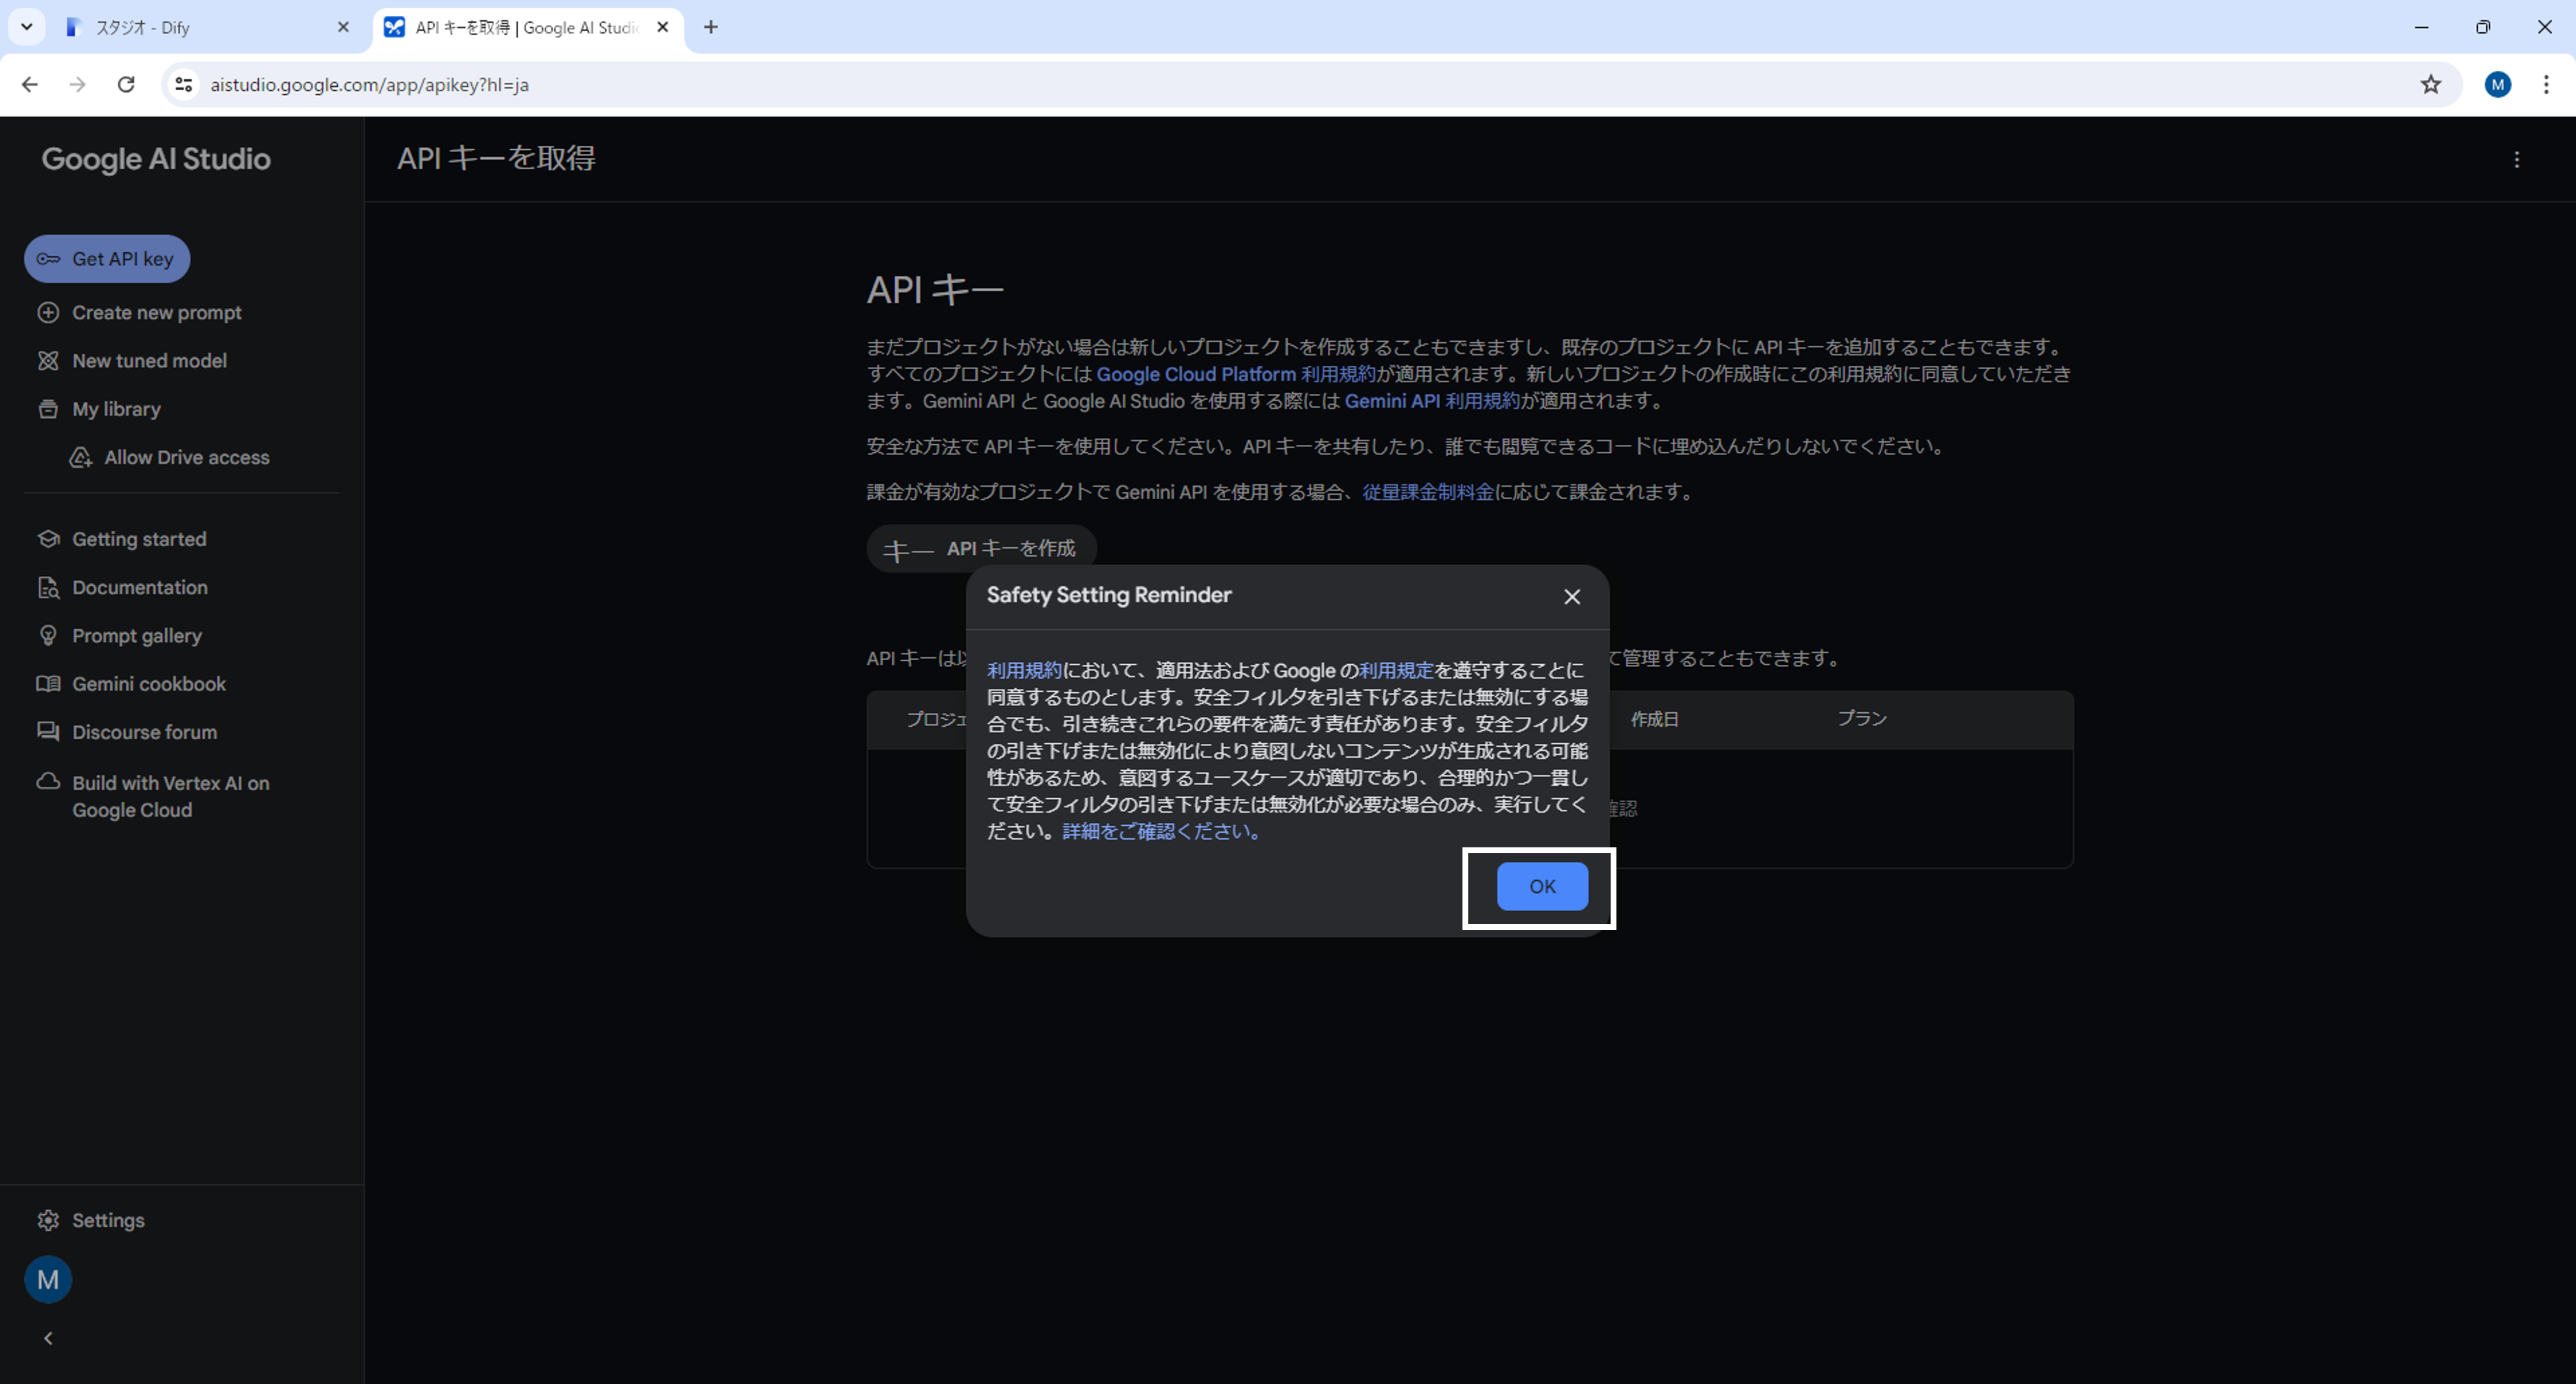Open the Get API key page
The width and height of the screenshot is (2576, 1384).
[x=107, y=259]
